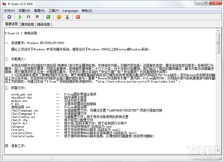Image resolution: width=224 pixels, height=162 pixels.
Task: Click the 准备工作 section heading
Action: click(x=15, y=146)
